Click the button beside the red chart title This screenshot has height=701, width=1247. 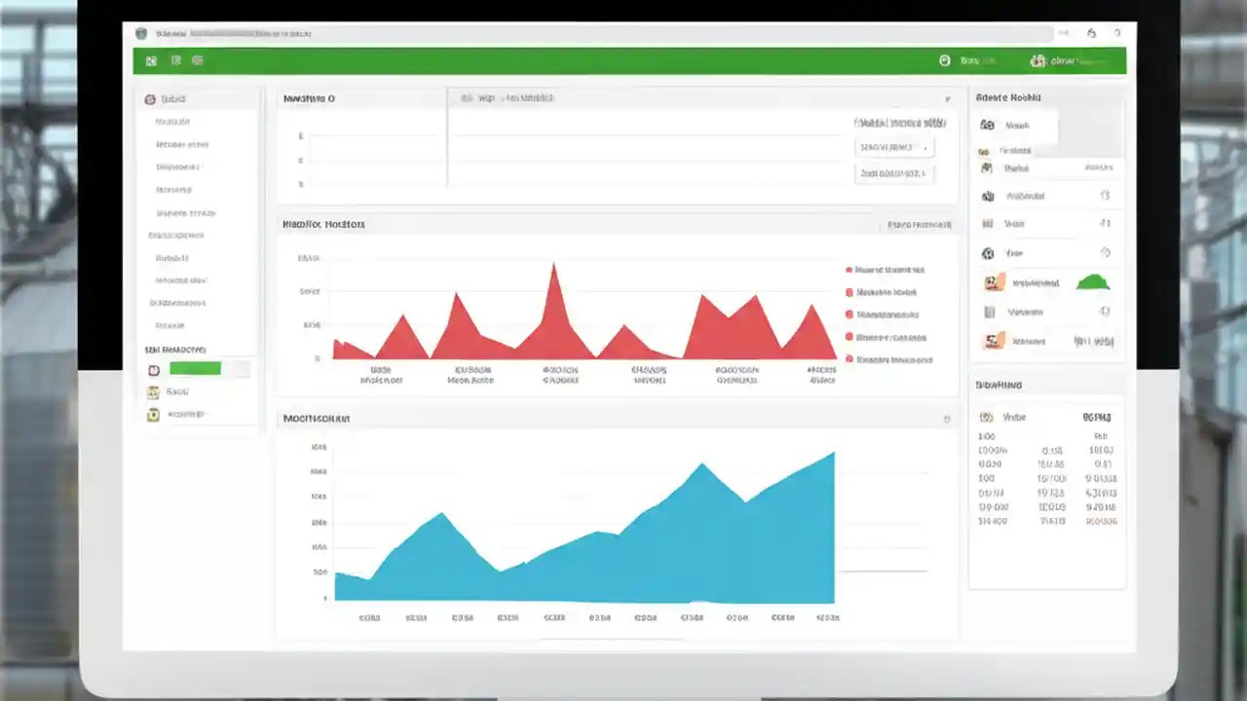pyautogui.click(x=916, y=224)
